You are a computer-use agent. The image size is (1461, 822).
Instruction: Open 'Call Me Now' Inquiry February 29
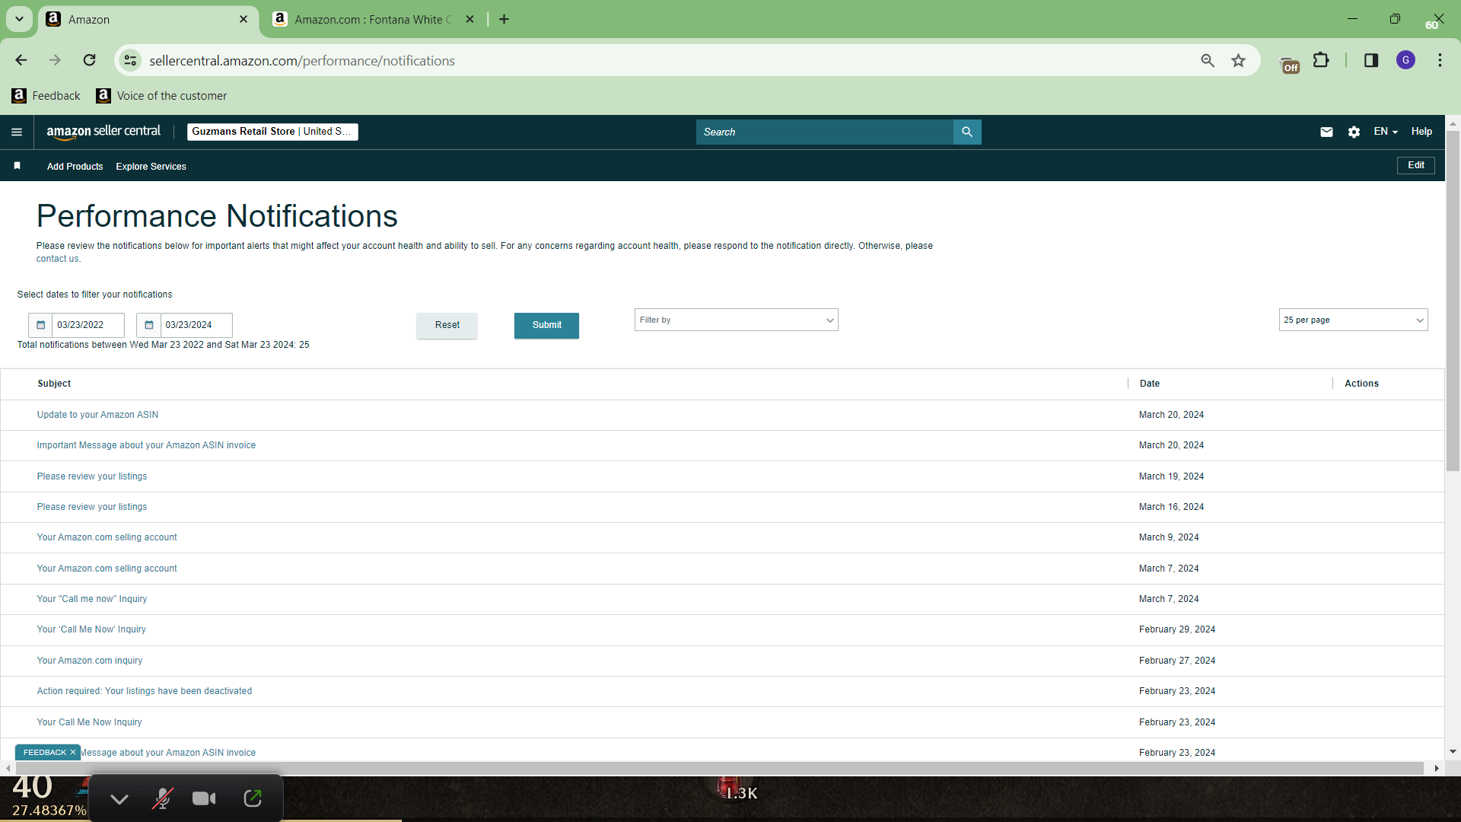tap(91, 629)
